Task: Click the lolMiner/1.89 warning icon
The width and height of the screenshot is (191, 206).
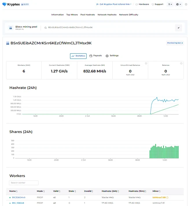Action: coord(167,198)
